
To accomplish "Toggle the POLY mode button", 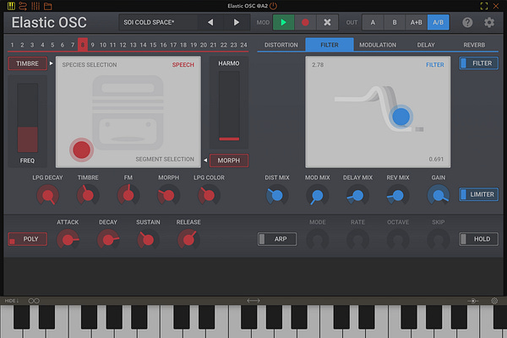I will coord(28,239).
